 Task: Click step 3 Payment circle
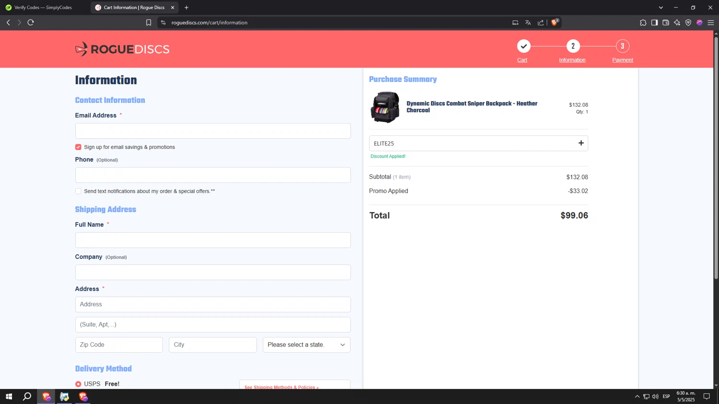coord(623,46)
